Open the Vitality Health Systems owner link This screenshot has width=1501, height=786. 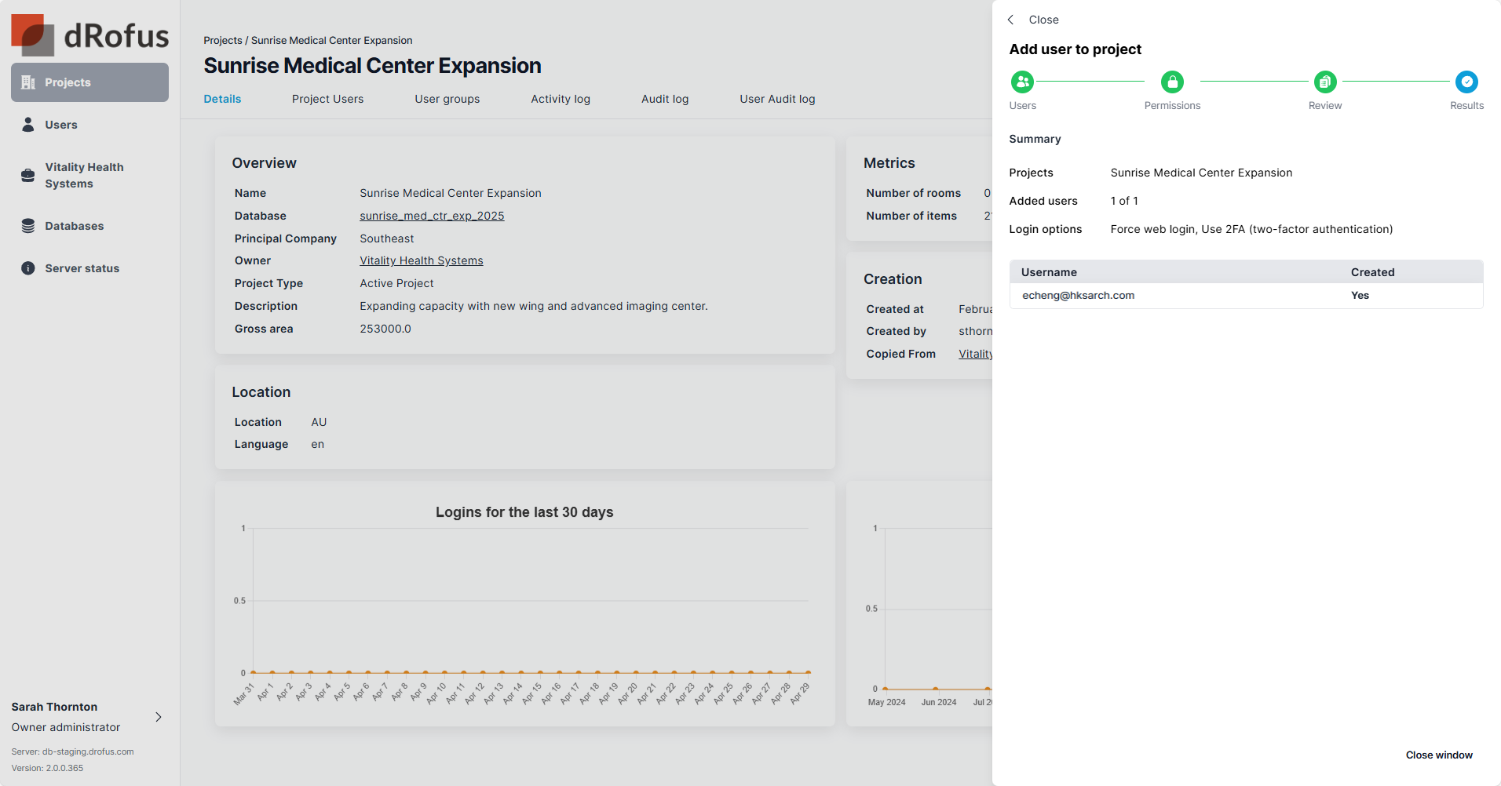422,260
